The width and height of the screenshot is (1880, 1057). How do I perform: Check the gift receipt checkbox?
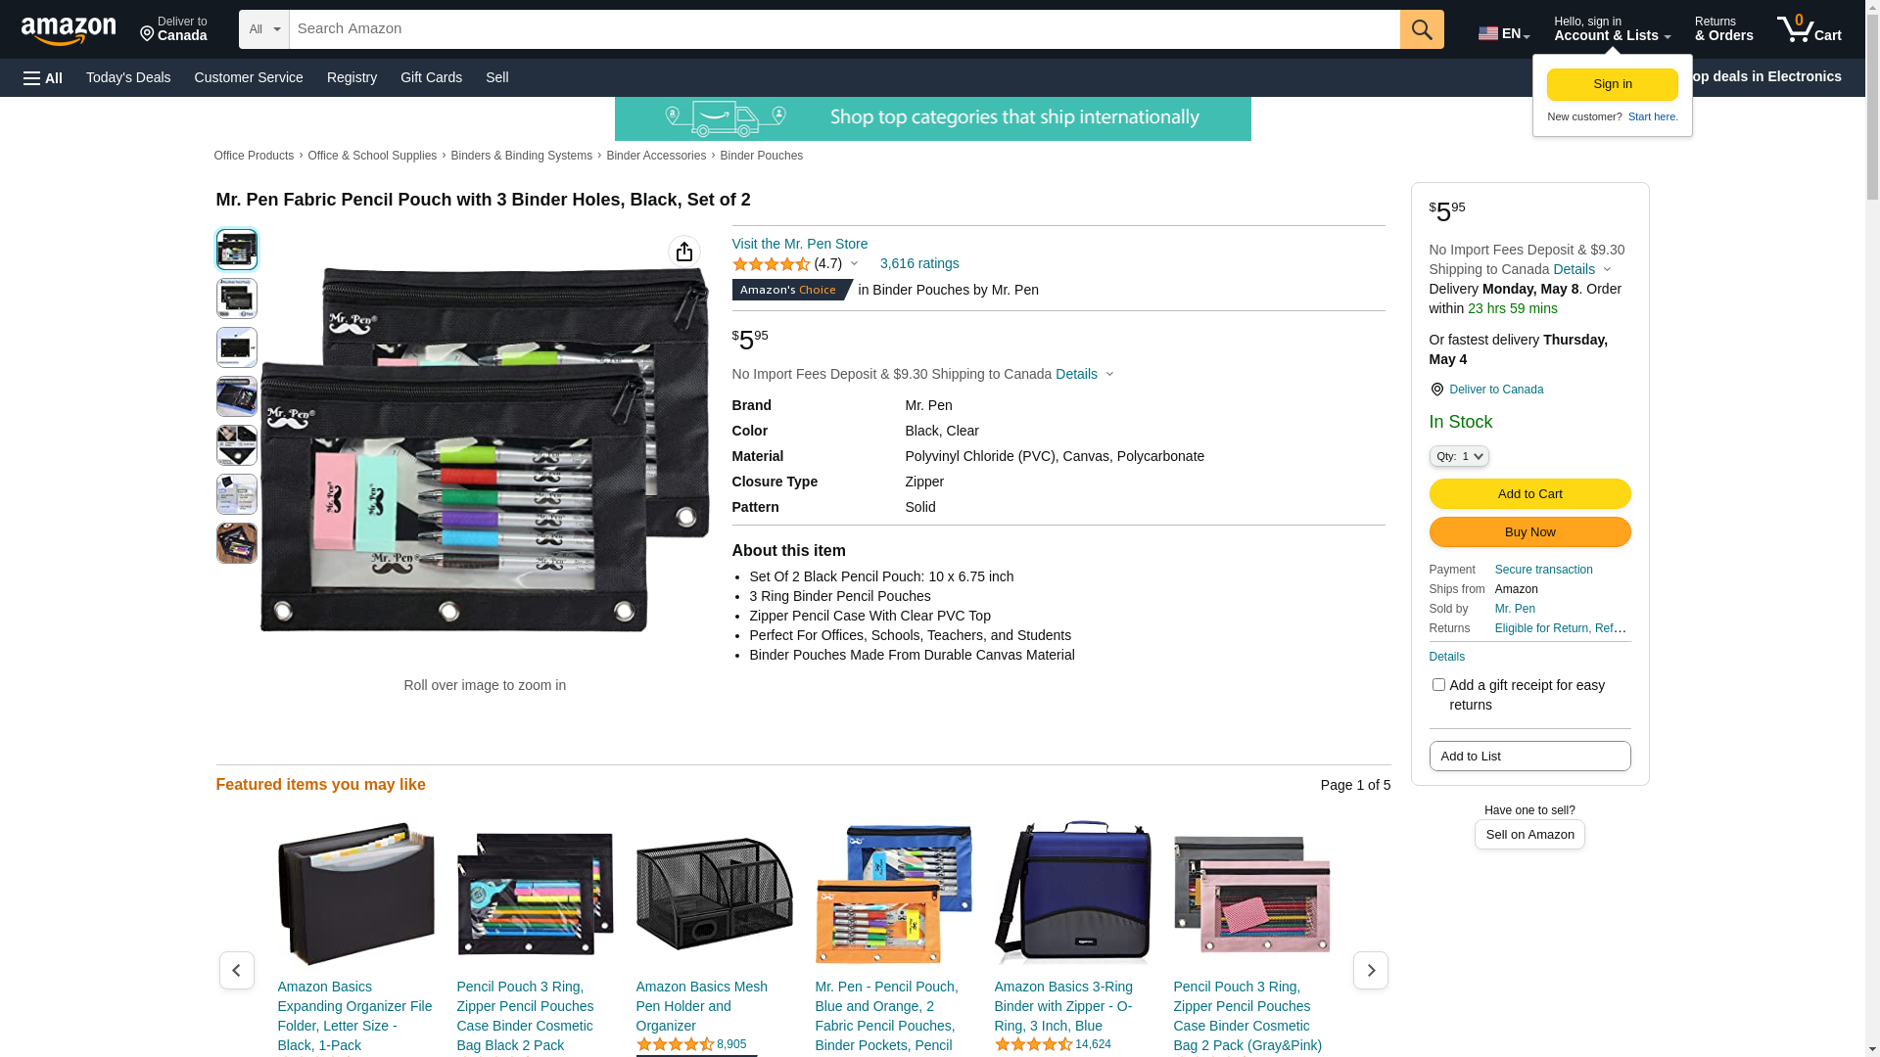pos(1438,685)
